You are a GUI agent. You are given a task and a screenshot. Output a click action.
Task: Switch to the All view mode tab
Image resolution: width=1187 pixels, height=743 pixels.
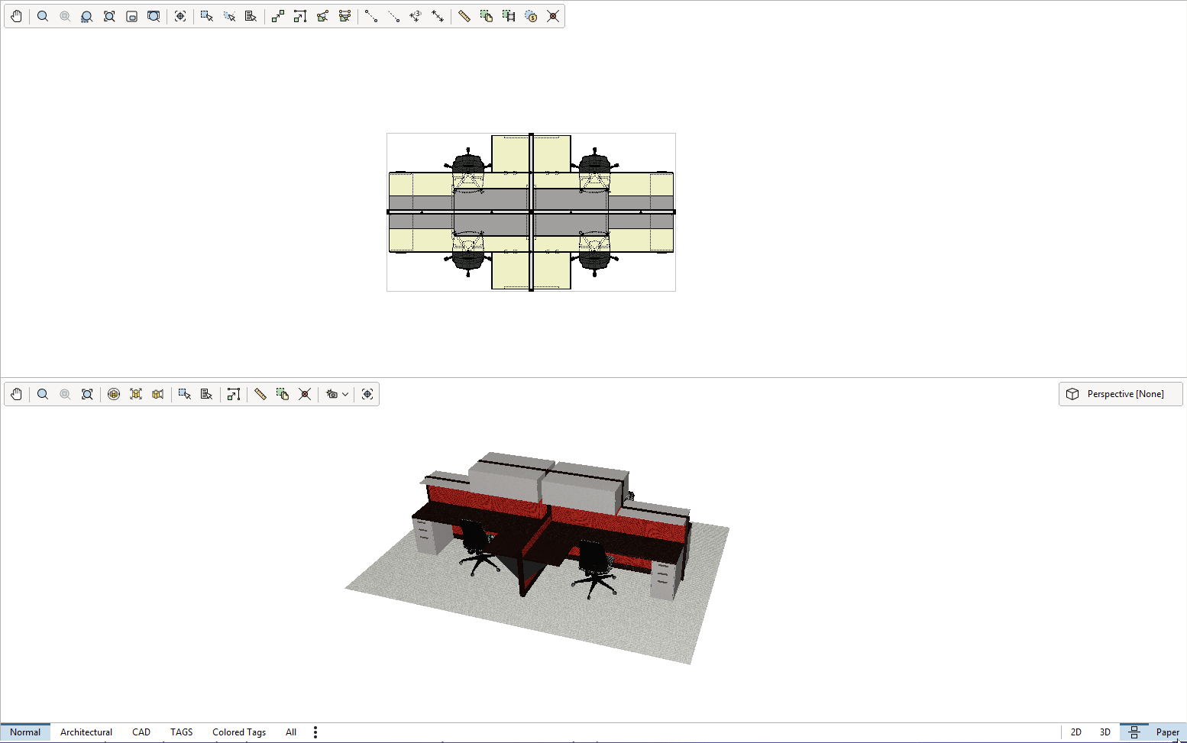(x=291, y=732)
